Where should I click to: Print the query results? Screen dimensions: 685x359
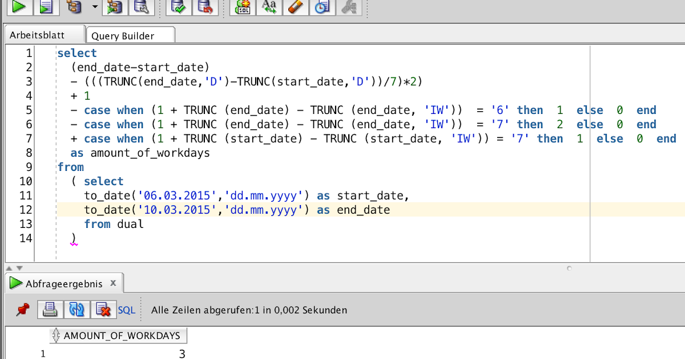(50, 309)
